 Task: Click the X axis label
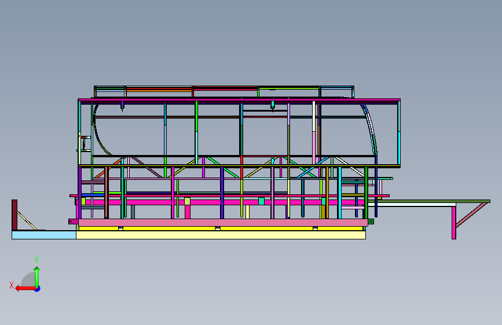(x=12, y=285)
